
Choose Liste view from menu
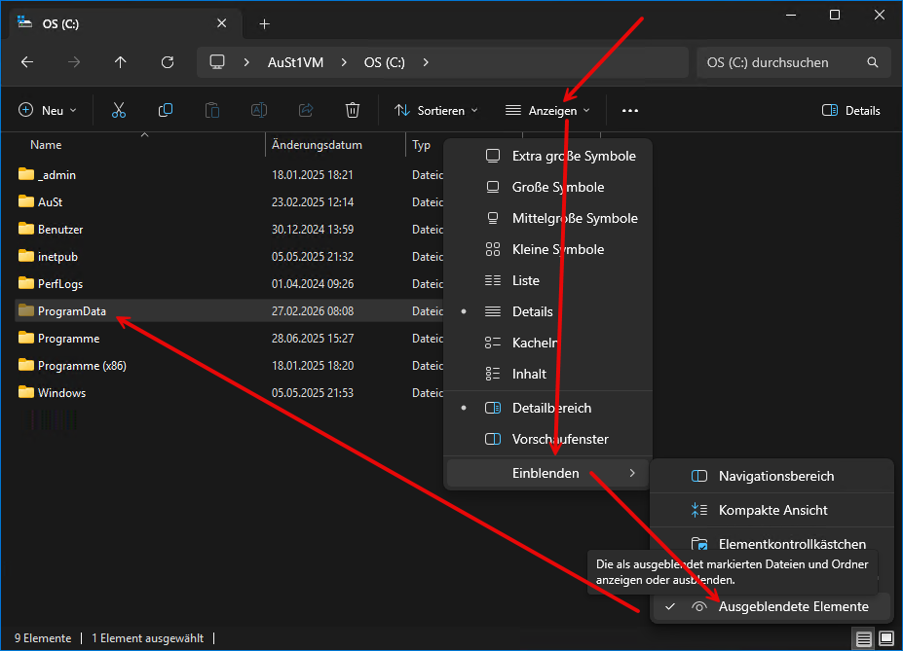point(525,280)
